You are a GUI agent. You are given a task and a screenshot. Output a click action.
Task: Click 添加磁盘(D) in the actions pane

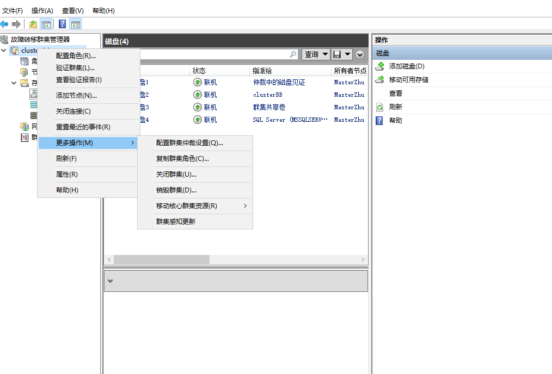pos(407,66)
